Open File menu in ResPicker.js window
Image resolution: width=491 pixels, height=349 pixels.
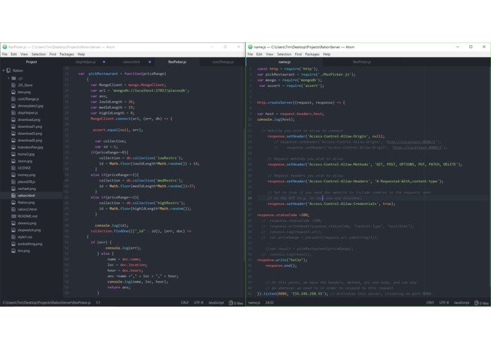(5, 54)
